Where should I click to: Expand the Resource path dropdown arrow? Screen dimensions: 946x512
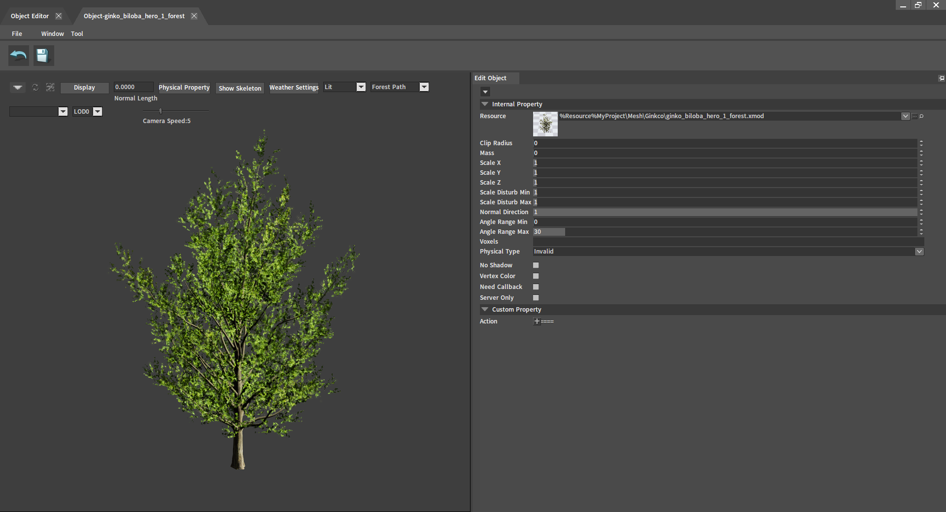pos(906,116)
